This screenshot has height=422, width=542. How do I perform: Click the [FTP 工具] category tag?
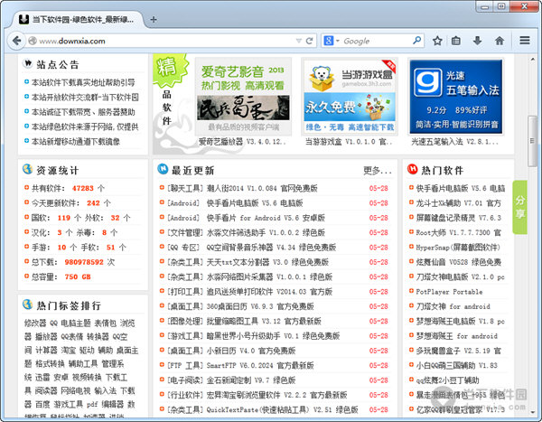pos(185,365)
